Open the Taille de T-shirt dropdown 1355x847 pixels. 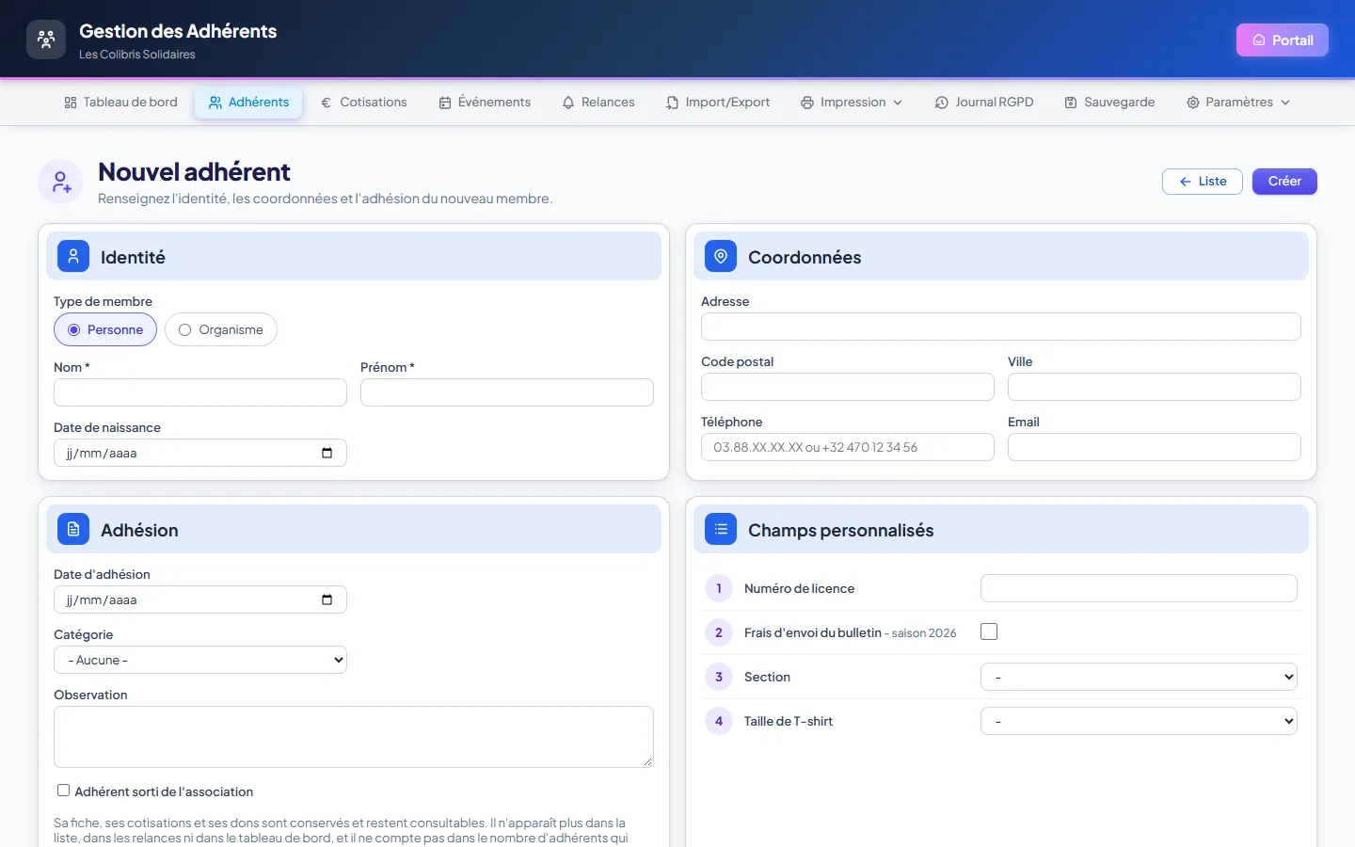[1139, 721]
